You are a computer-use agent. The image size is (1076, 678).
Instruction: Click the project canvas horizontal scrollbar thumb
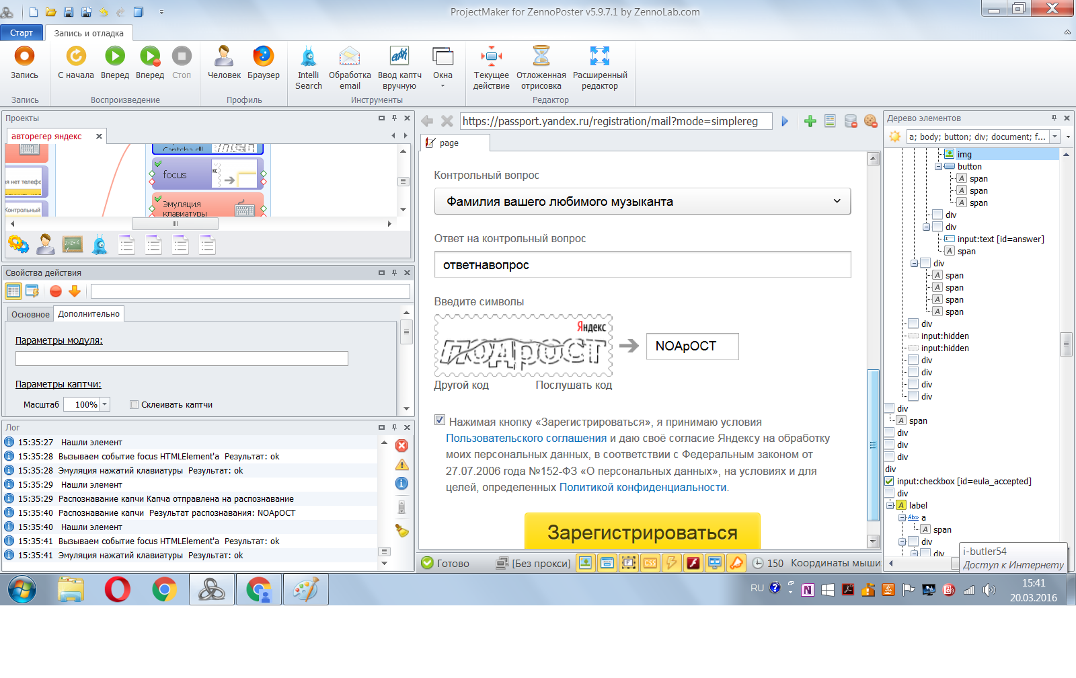pos(175,224)
